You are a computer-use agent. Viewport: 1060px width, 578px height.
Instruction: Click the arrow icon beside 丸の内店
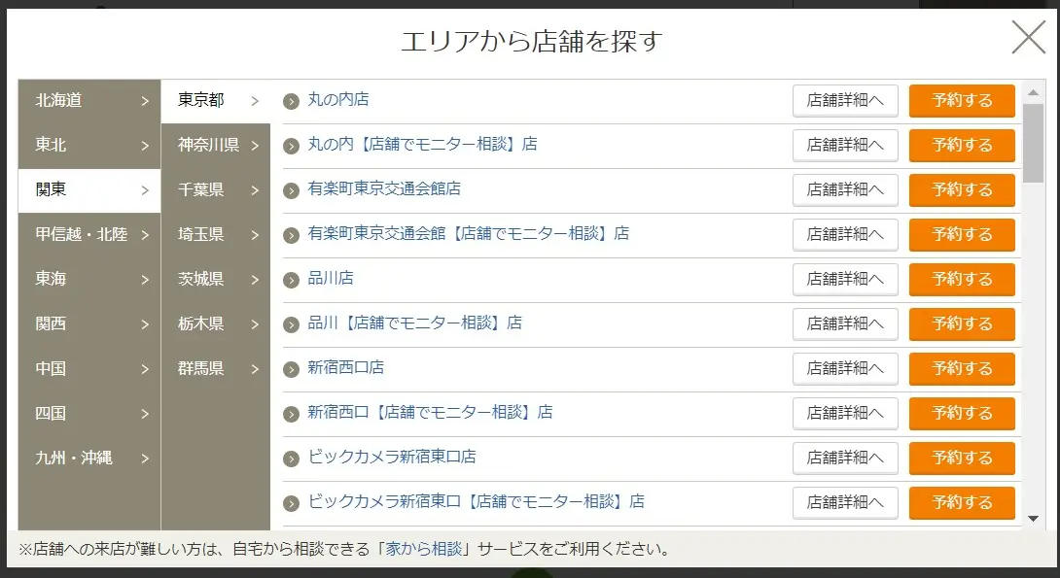pos(292,102)
